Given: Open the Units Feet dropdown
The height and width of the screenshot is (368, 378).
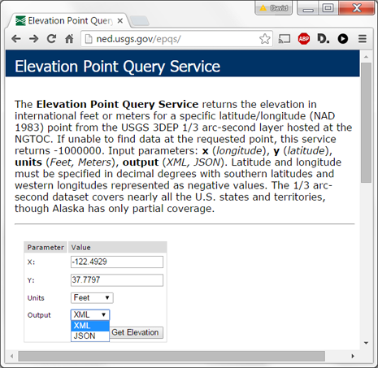Looking at the screenshot, I should (x=92, y=298).
